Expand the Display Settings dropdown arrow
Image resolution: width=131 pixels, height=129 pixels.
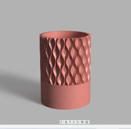coord(84,122)
